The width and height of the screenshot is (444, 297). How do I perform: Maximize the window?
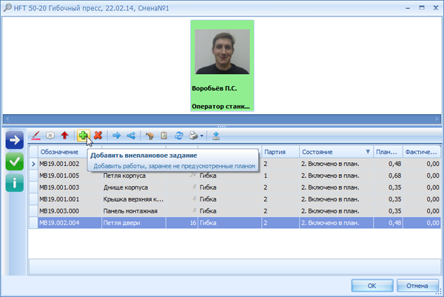click(x=422, y=7)
